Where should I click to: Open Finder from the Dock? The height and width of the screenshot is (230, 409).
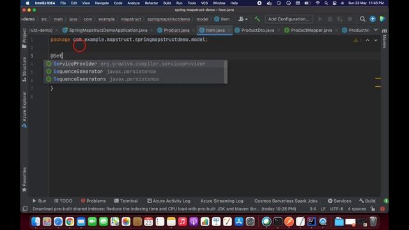coord(36,222)
